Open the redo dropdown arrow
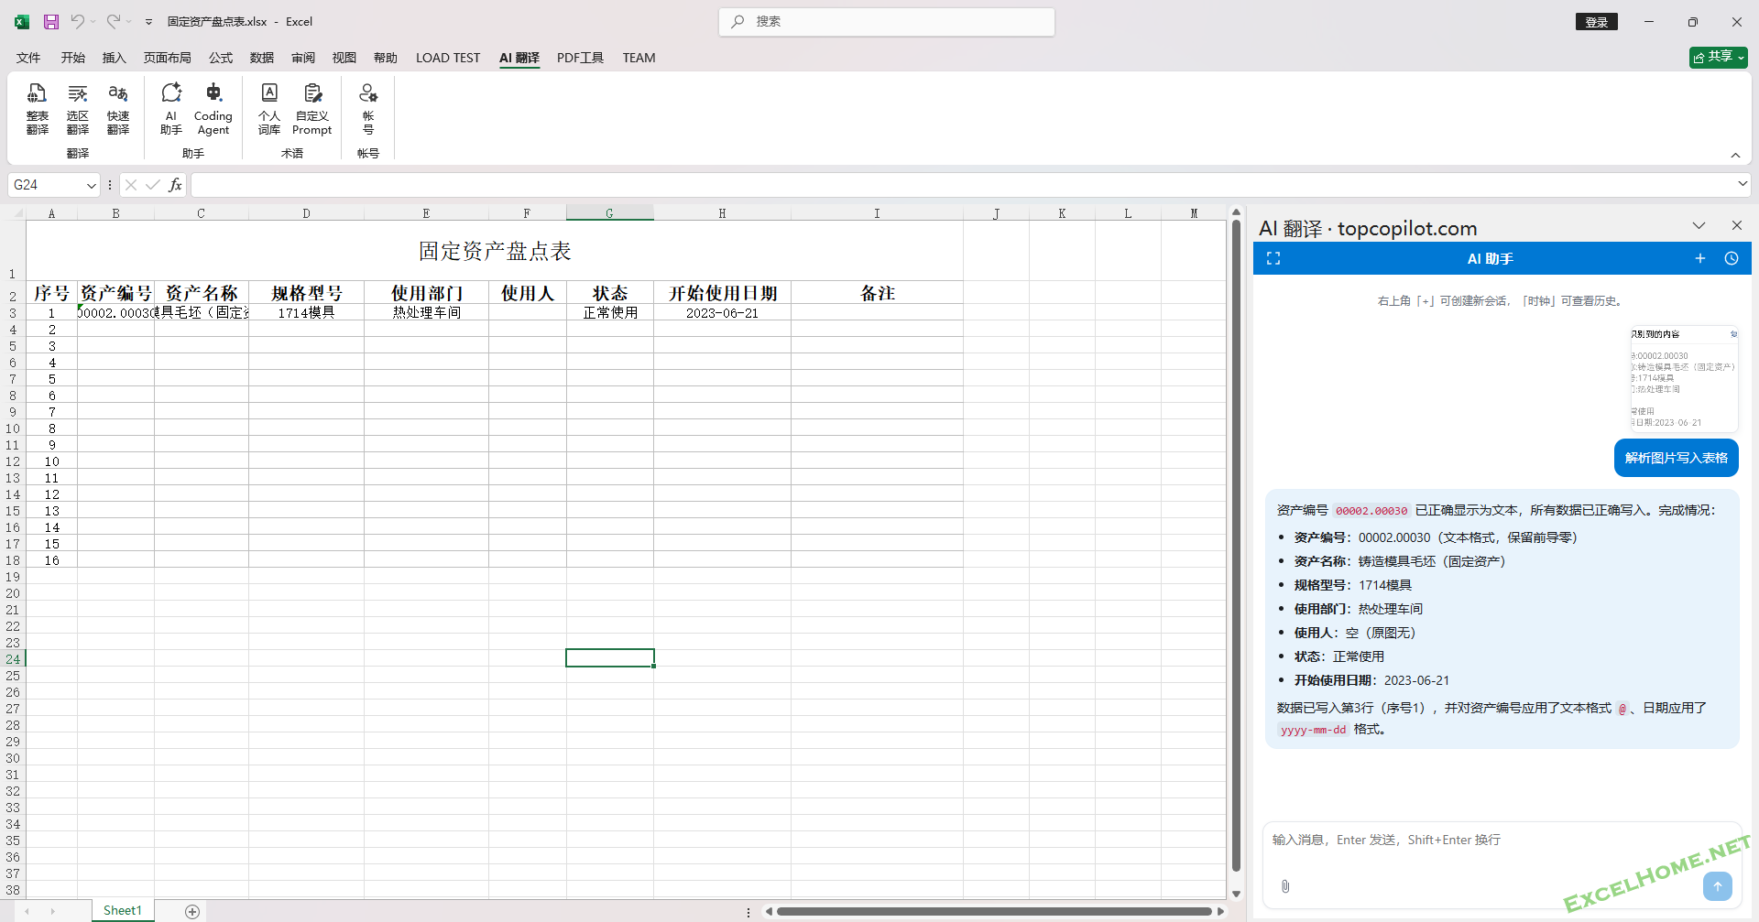The height and width of the screenshot is (922, 1759). pyautogui.click(x=128, y=22)
